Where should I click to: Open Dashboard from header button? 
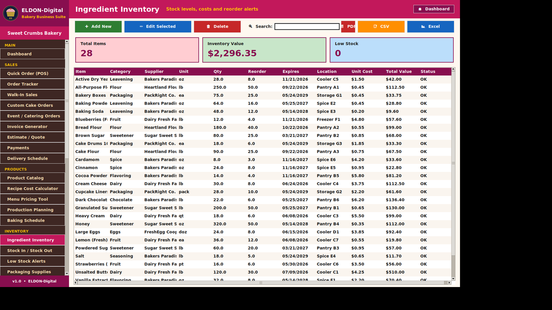click(x=434, y=9)
